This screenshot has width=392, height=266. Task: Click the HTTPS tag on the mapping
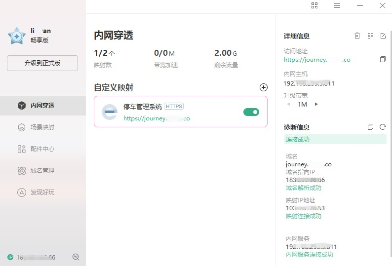pyautogui.click(x=174, y=106)
